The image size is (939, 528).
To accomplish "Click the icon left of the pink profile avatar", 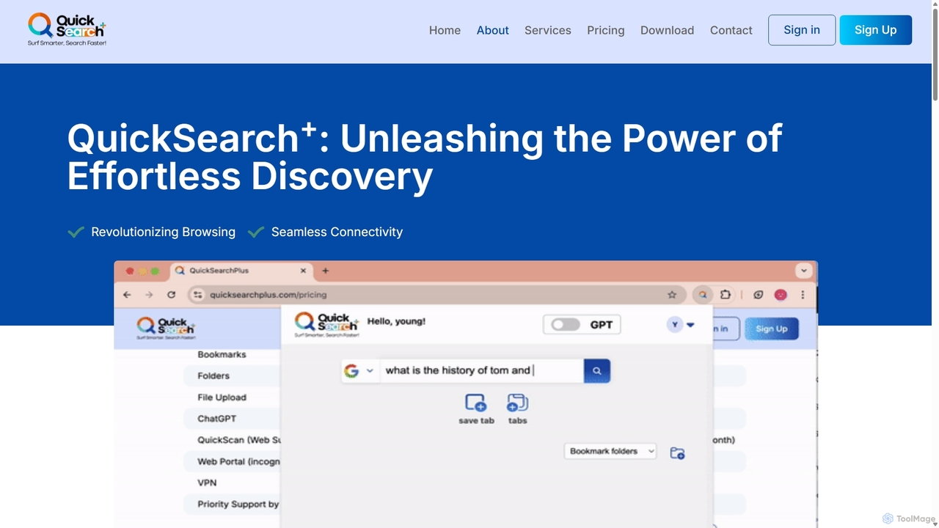I will point(759,295).
